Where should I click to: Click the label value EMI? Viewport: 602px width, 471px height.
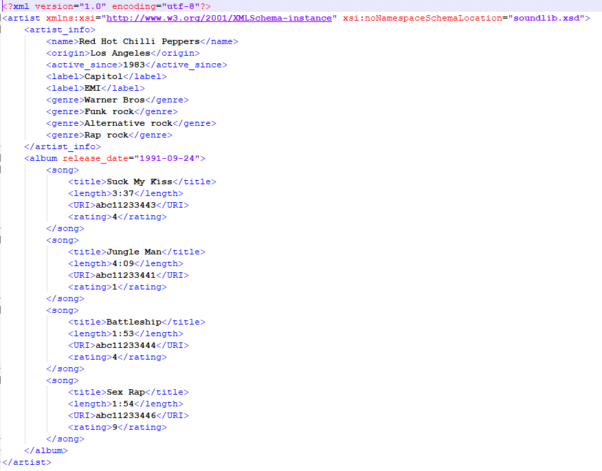[93, 89]
